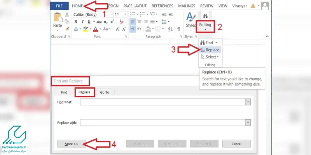Open the Clipboard pane launcher
Viewport: 311px width, 155px height.
(x=69, y=36)
